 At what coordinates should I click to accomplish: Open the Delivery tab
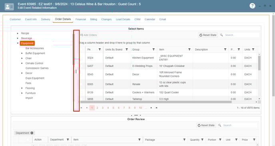point(46,19)
